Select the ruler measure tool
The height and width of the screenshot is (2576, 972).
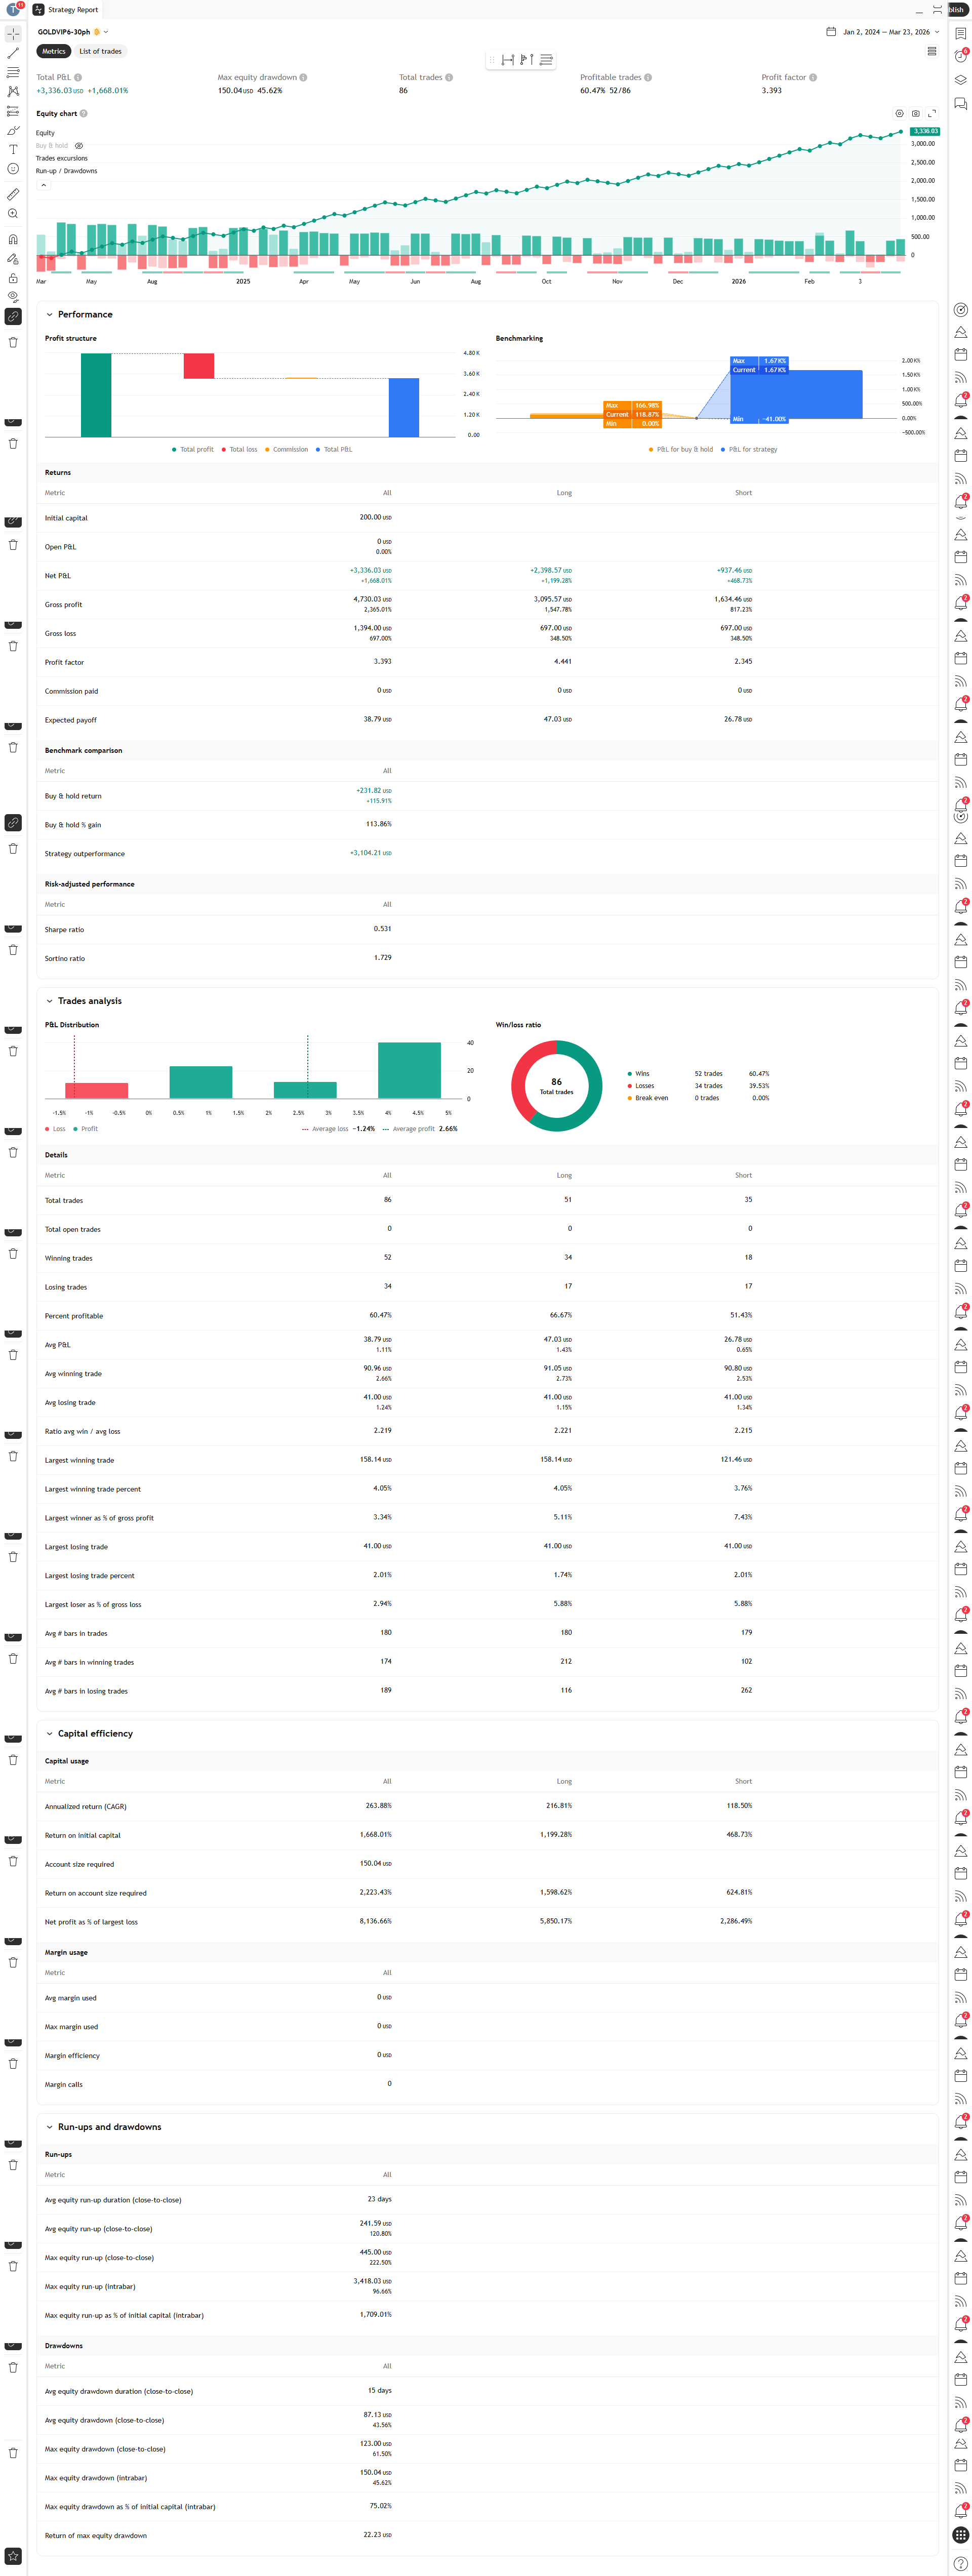click(x=13, y=194)
